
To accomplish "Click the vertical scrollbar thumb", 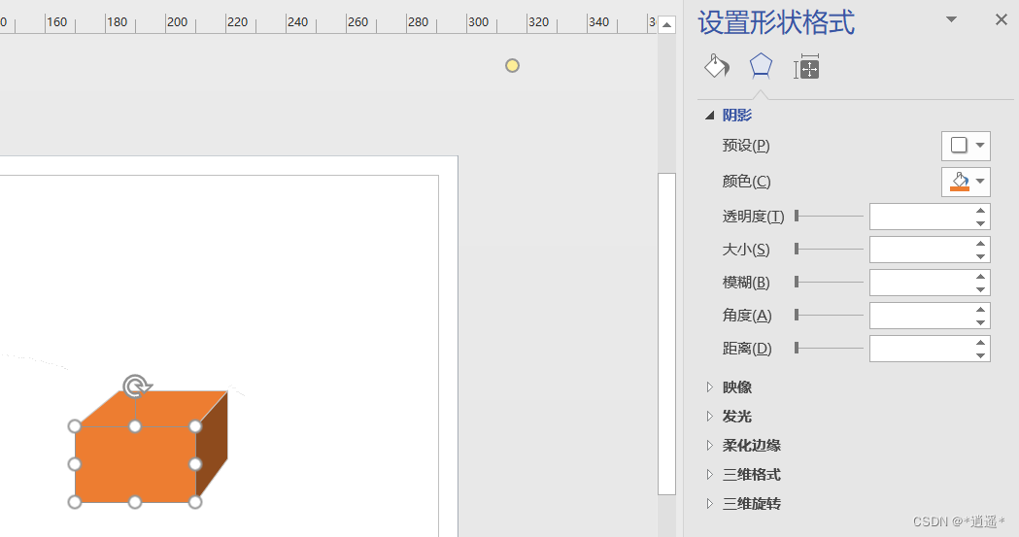I will pyautogui.click(x=666, y=334).
